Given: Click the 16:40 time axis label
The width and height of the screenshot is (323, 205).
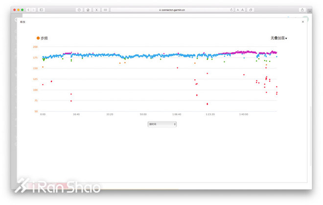Looking at the screenshot, I should tap(76, 114).
